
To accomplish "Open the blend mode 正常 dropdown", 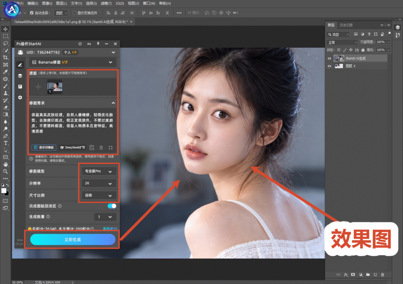I will coord(342,42).
